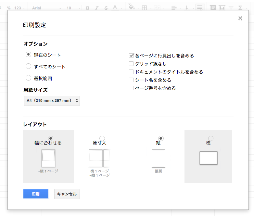Expand the borders dropdown arrow
The width and height of the screenshot is (254, 216).
tap(151, 8)
